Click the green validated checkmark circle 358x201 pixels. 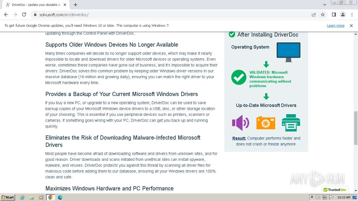pyautogui.click(x=239, y=77)
